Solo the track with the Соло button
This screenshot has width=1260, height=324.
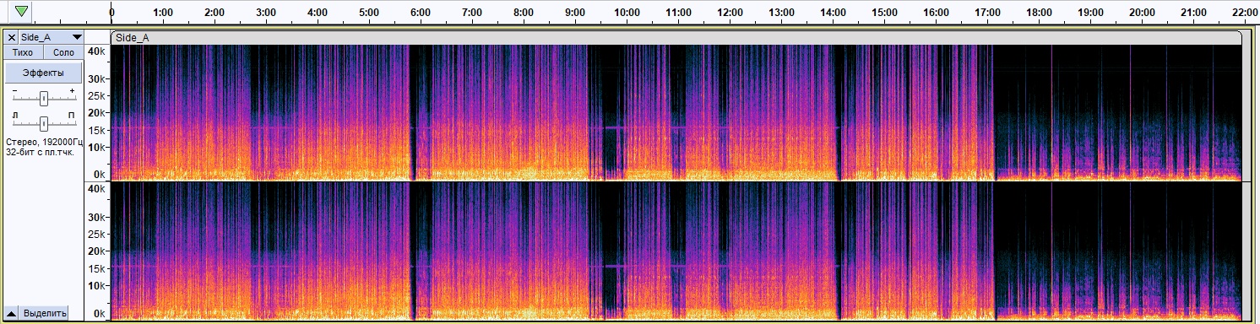(63, 52)
